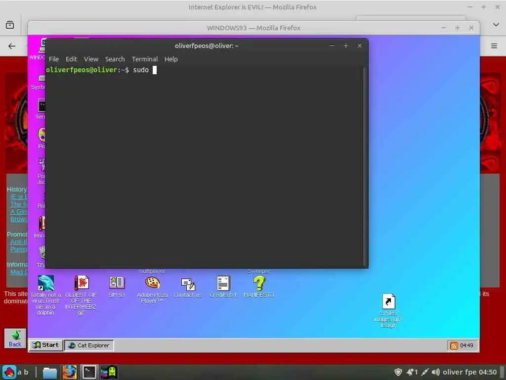Open the terminal File menu
The image size is (506, 380).
pyautogui.click(x=54, y=59)
